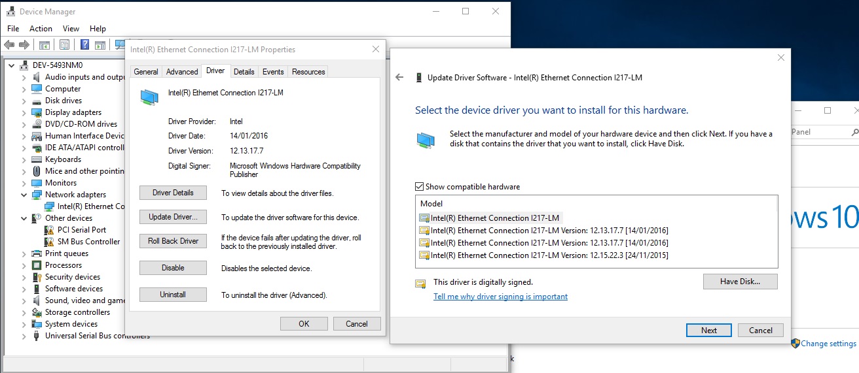Click the blue Help question mark toolbar icon
859x373 pixels.
point(84,45)
